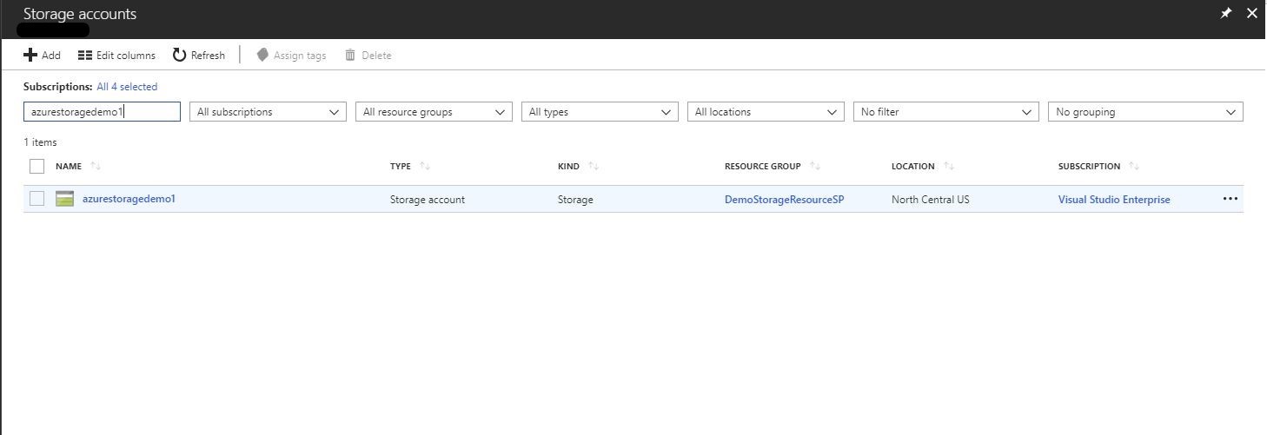The height and width of the screenshot is (435, 1267).
Task: Click the Assign tags icon
Action: pos(262,56)
